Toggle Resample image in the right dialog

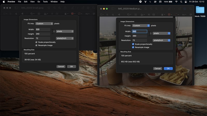133,47
